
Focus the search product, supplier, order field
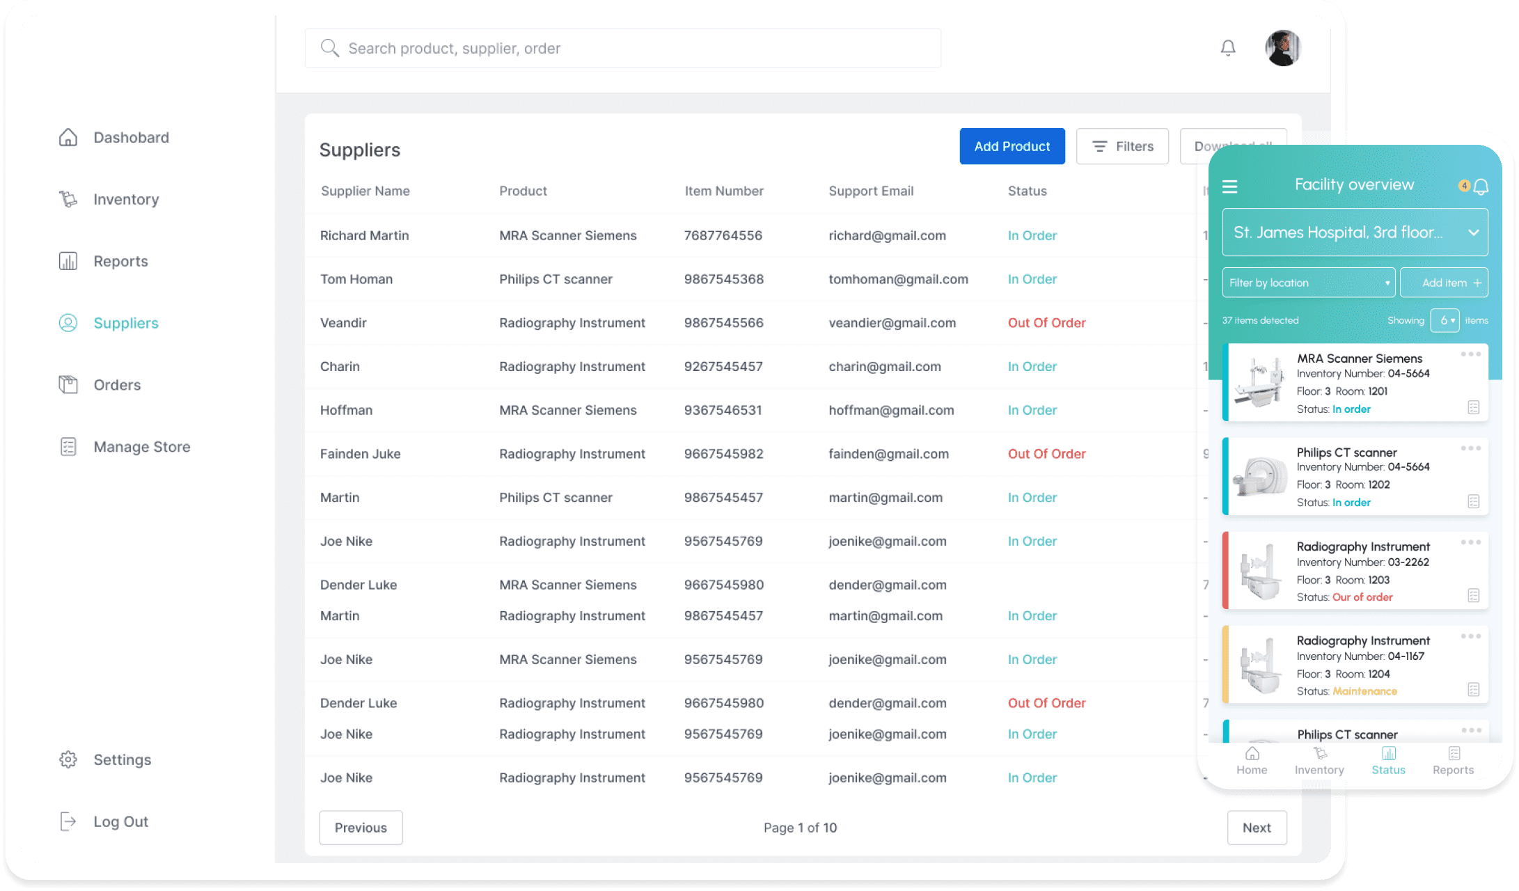point(623,48)
